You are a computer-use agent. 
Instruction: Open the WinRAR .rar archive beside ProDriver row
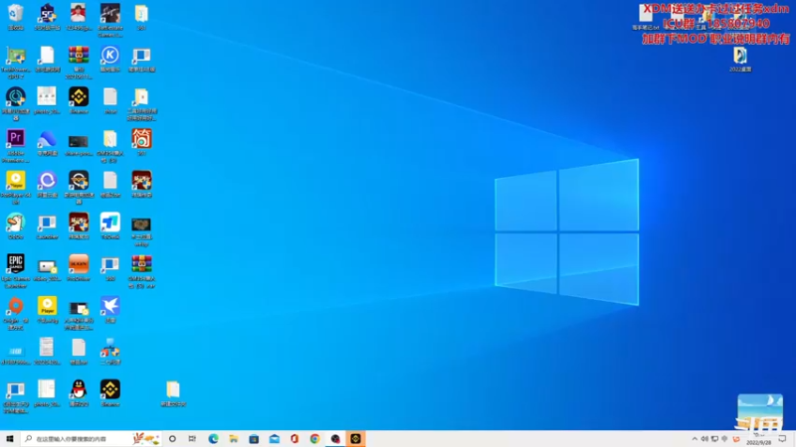(x=141, y=264)
